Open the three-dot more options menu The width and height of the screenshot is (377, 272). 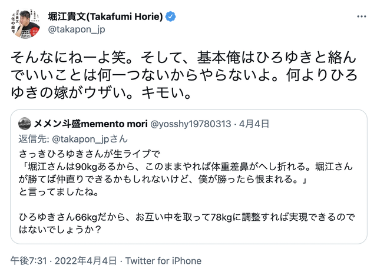361,16
